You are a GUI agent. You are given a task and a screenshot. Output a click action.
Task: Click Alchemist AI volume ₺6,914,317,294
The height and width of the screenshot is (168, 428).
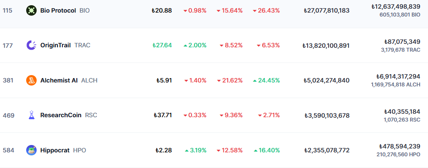[x=398, y=76]
